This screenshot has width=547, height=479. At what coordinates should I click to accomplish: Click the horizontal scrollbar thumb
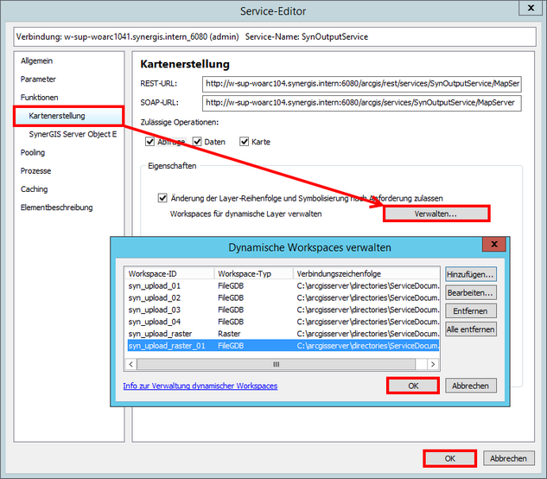[277, 364]
